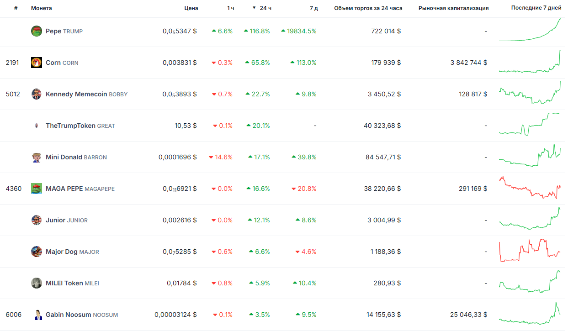The image size is (568, 331).
Task: Click the TheTrumpToken logo icon
Action: tap(37, 126)
